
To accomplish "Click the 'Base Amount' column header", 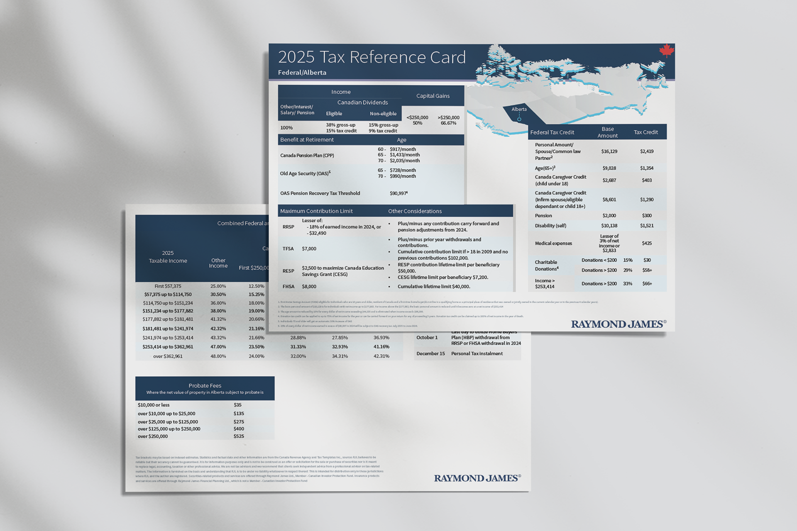I will (607, 132).
